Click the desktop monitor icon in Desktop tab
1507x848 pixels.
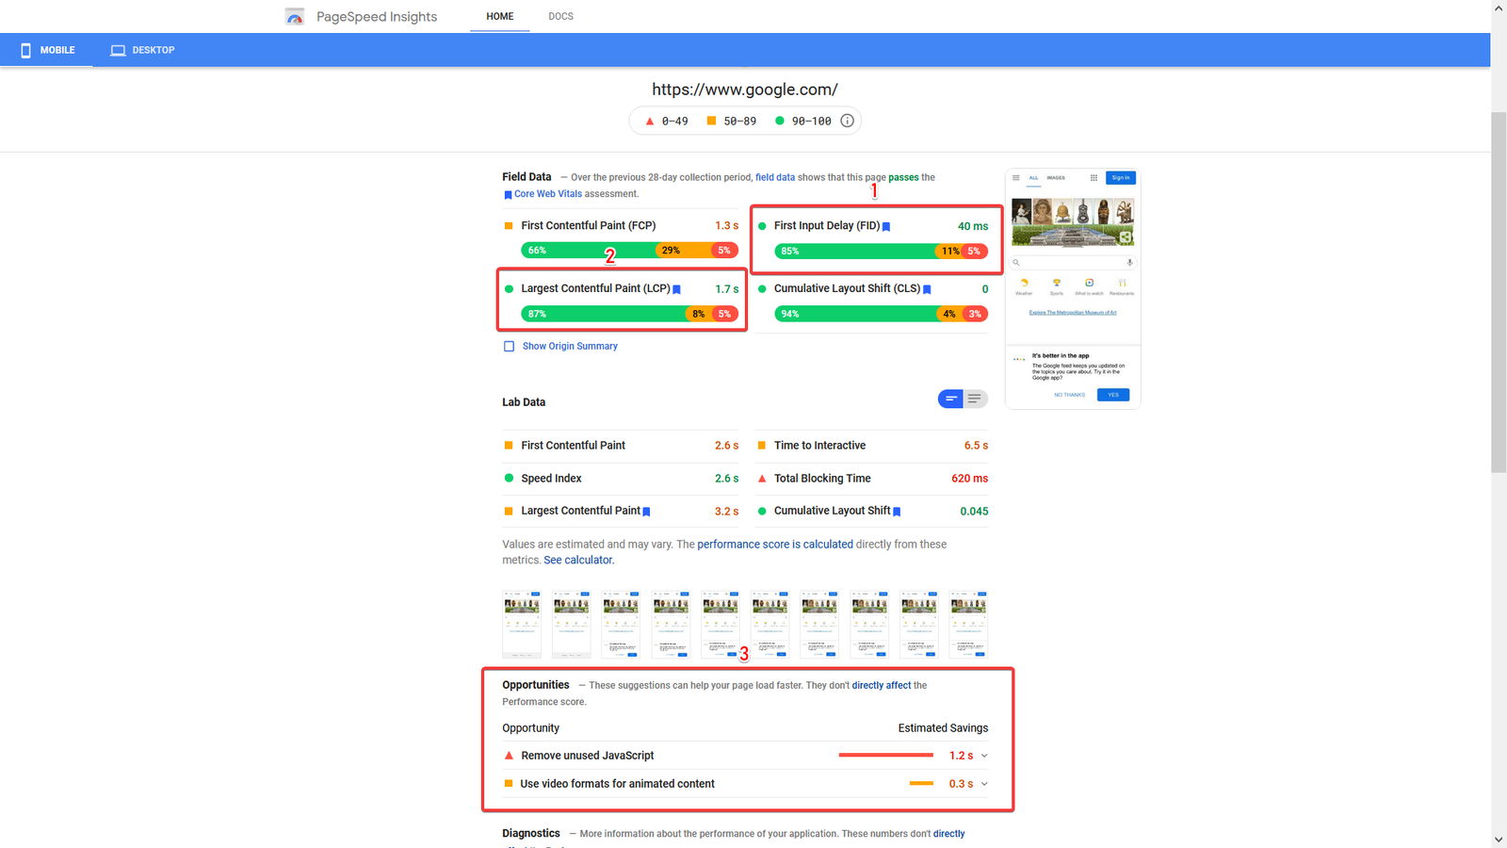coord(118,50)
